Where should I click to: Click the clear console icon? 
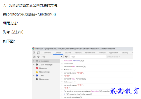click(x=38, y=57)
